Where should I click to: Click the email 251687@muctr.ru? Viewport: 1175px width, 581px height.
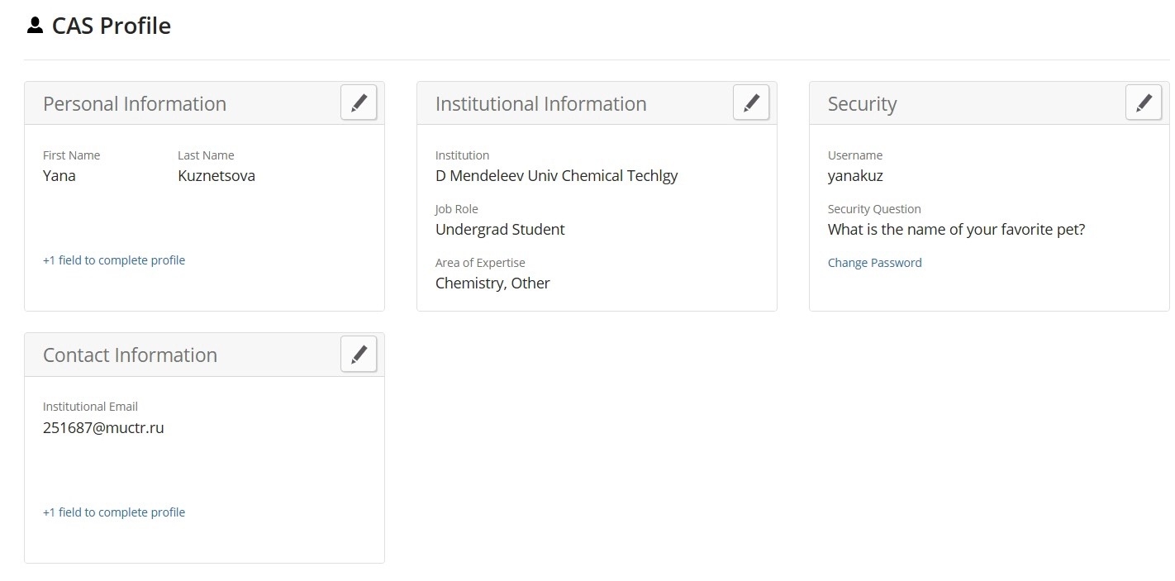click(103, 428)
